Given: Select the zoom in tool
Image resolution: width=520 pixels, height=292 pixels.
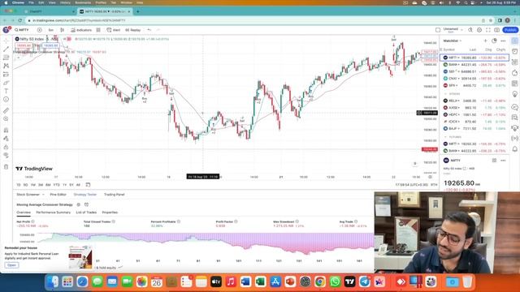Looking at the screenshot, I should [x=6, y=119].
